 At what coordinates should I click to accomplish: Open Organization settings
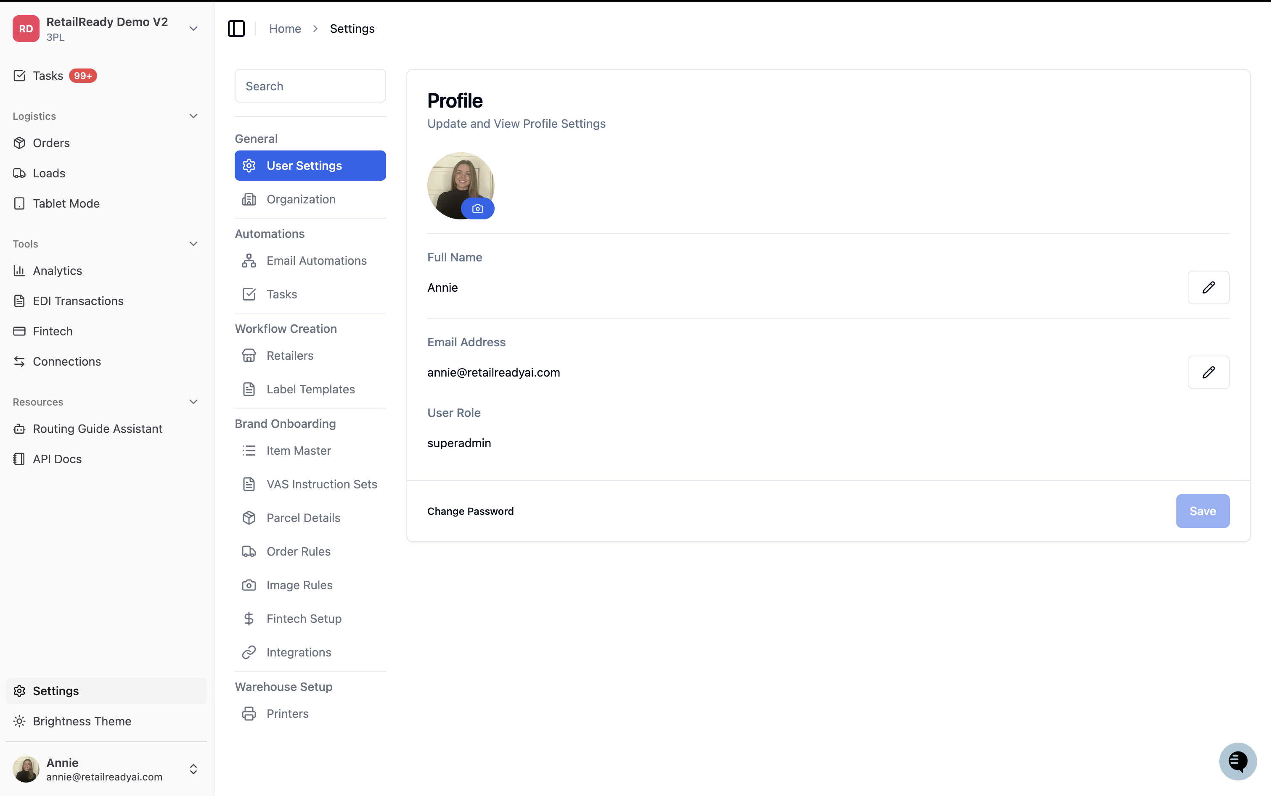(310, 199)
